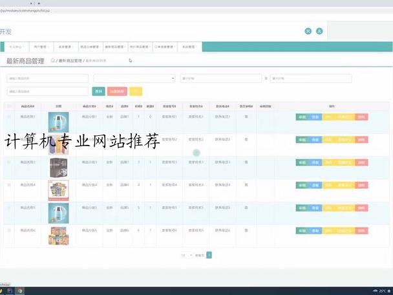
Task: Expand the category dropdown in the search filters
Action: 134,78
